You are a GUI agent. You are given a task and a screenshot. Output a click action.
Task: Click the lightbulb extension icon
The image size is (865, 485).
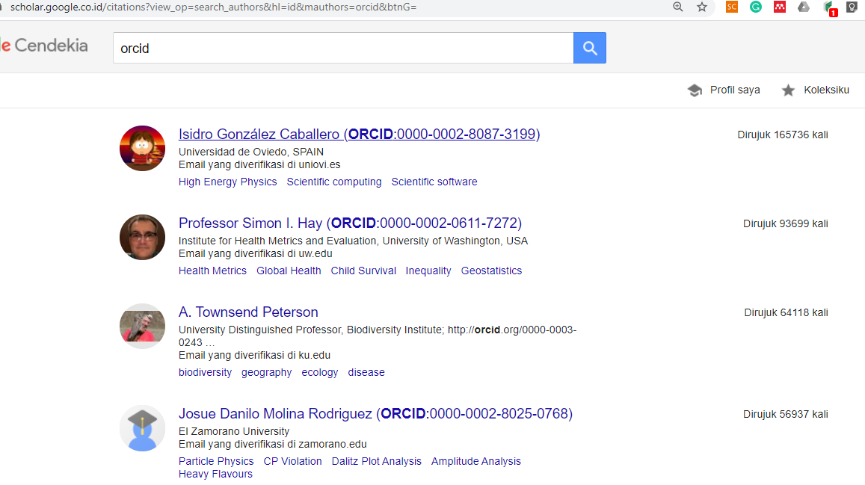(852, 7)
